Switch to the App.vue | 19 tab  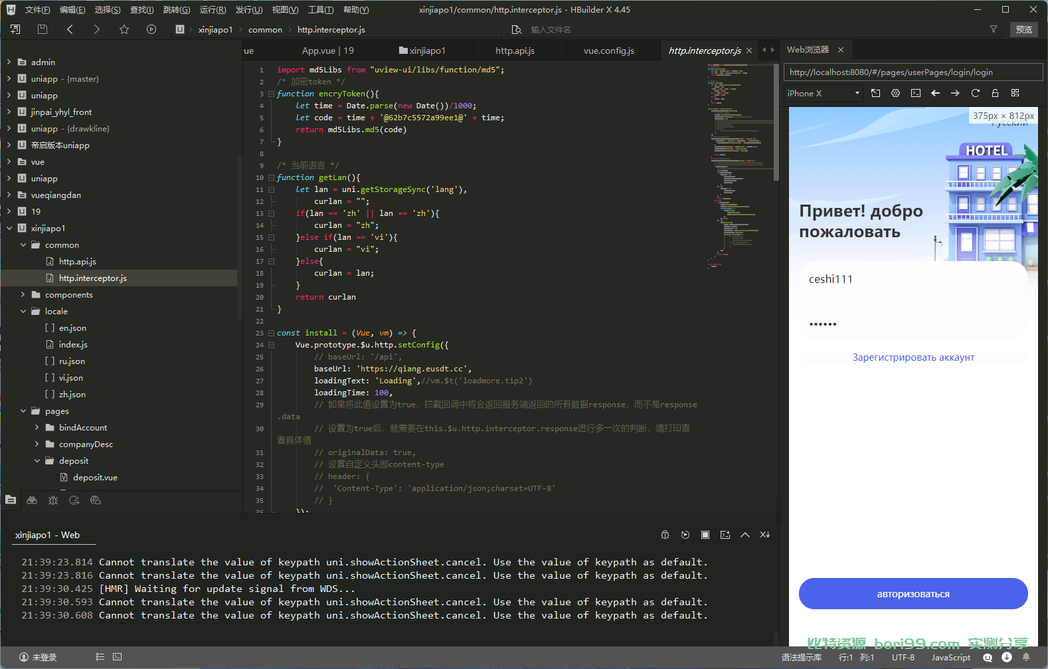click(x=328, y=50)
